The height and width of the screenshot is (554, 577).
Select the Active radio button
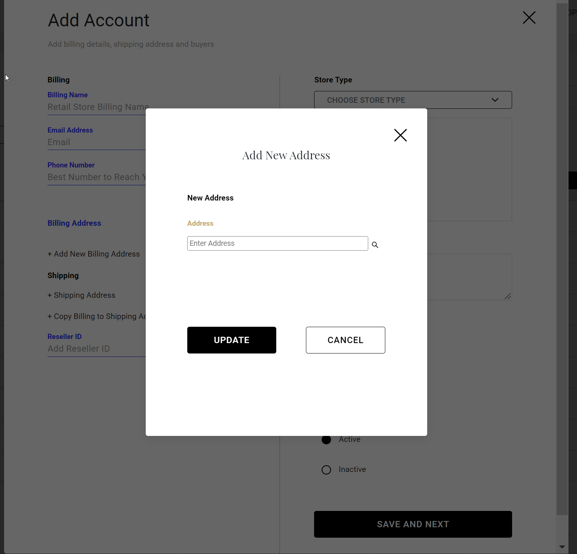coord(326,440)
